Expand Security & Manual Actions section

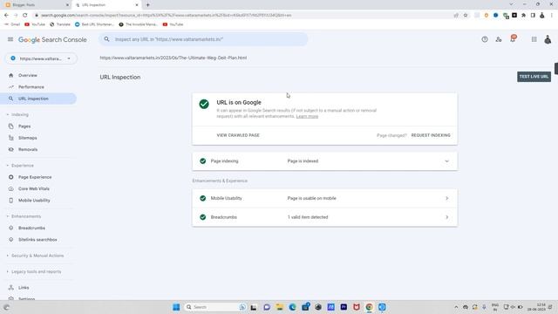coord(35,256)
